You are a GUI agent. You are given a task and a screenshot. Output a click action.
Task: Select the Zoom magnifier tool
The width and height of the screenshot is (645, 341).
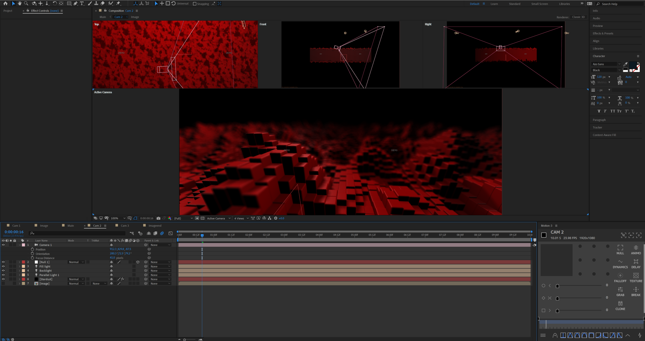point(26,3)
